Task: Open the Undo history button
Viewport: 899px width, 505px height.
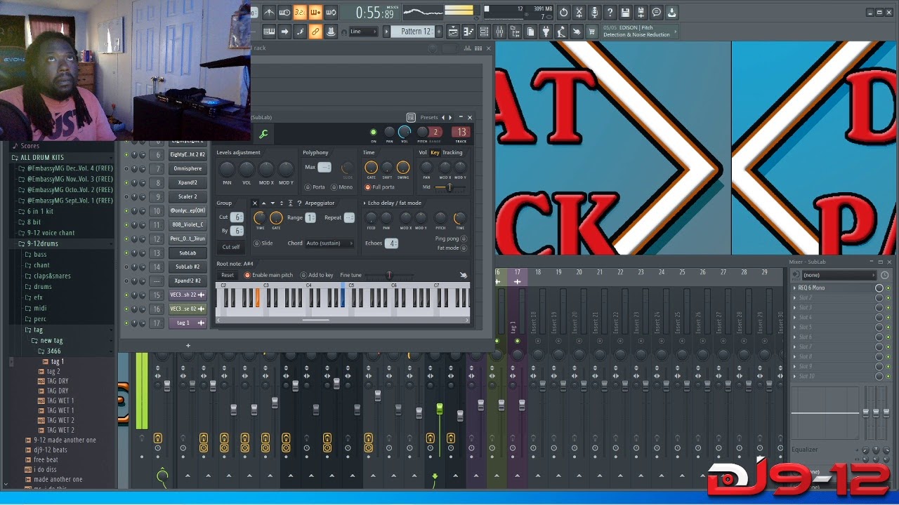Action: 563,12
